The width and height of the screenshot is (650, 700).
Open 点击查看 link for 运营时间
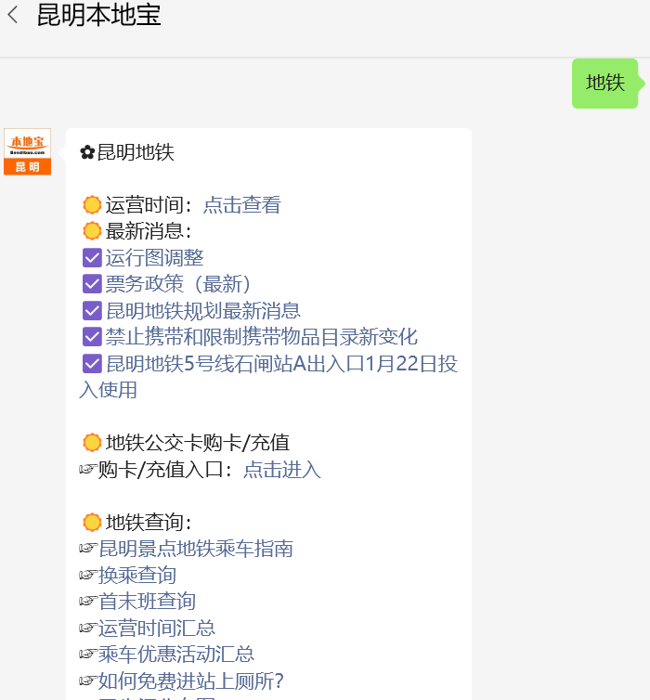[242, 205]
